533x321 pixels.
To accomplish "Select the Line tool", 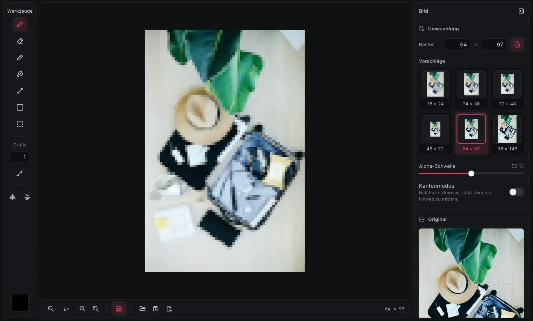I will [20, 91].
